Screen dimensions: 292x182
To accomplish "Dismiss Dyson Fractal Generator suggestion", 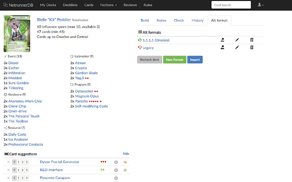I will click(x=8, y=162).
